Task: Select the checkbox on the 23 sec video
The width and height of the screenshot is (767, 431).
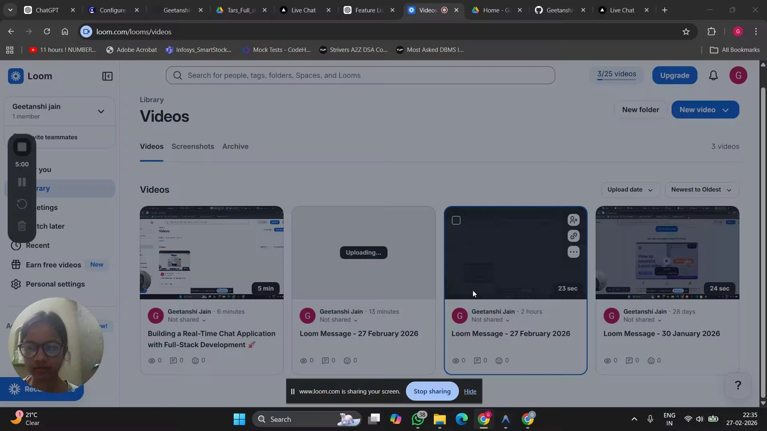Action: tap(456, 220)
